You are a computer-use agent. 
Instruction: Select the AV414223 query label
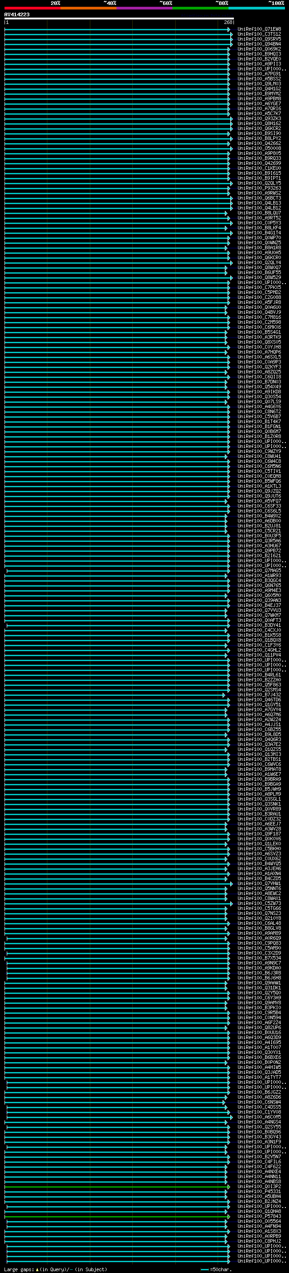click(17, 15)
